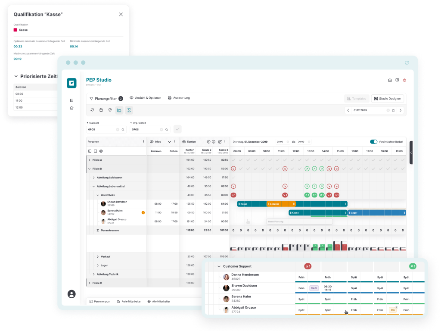Click the collapse-all minus icon under Personen
This screenshot has width=441, height=331.
point(95,151)
